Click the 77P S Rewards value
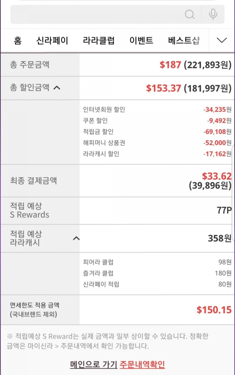The image size is (235, 375). (224, 210)
